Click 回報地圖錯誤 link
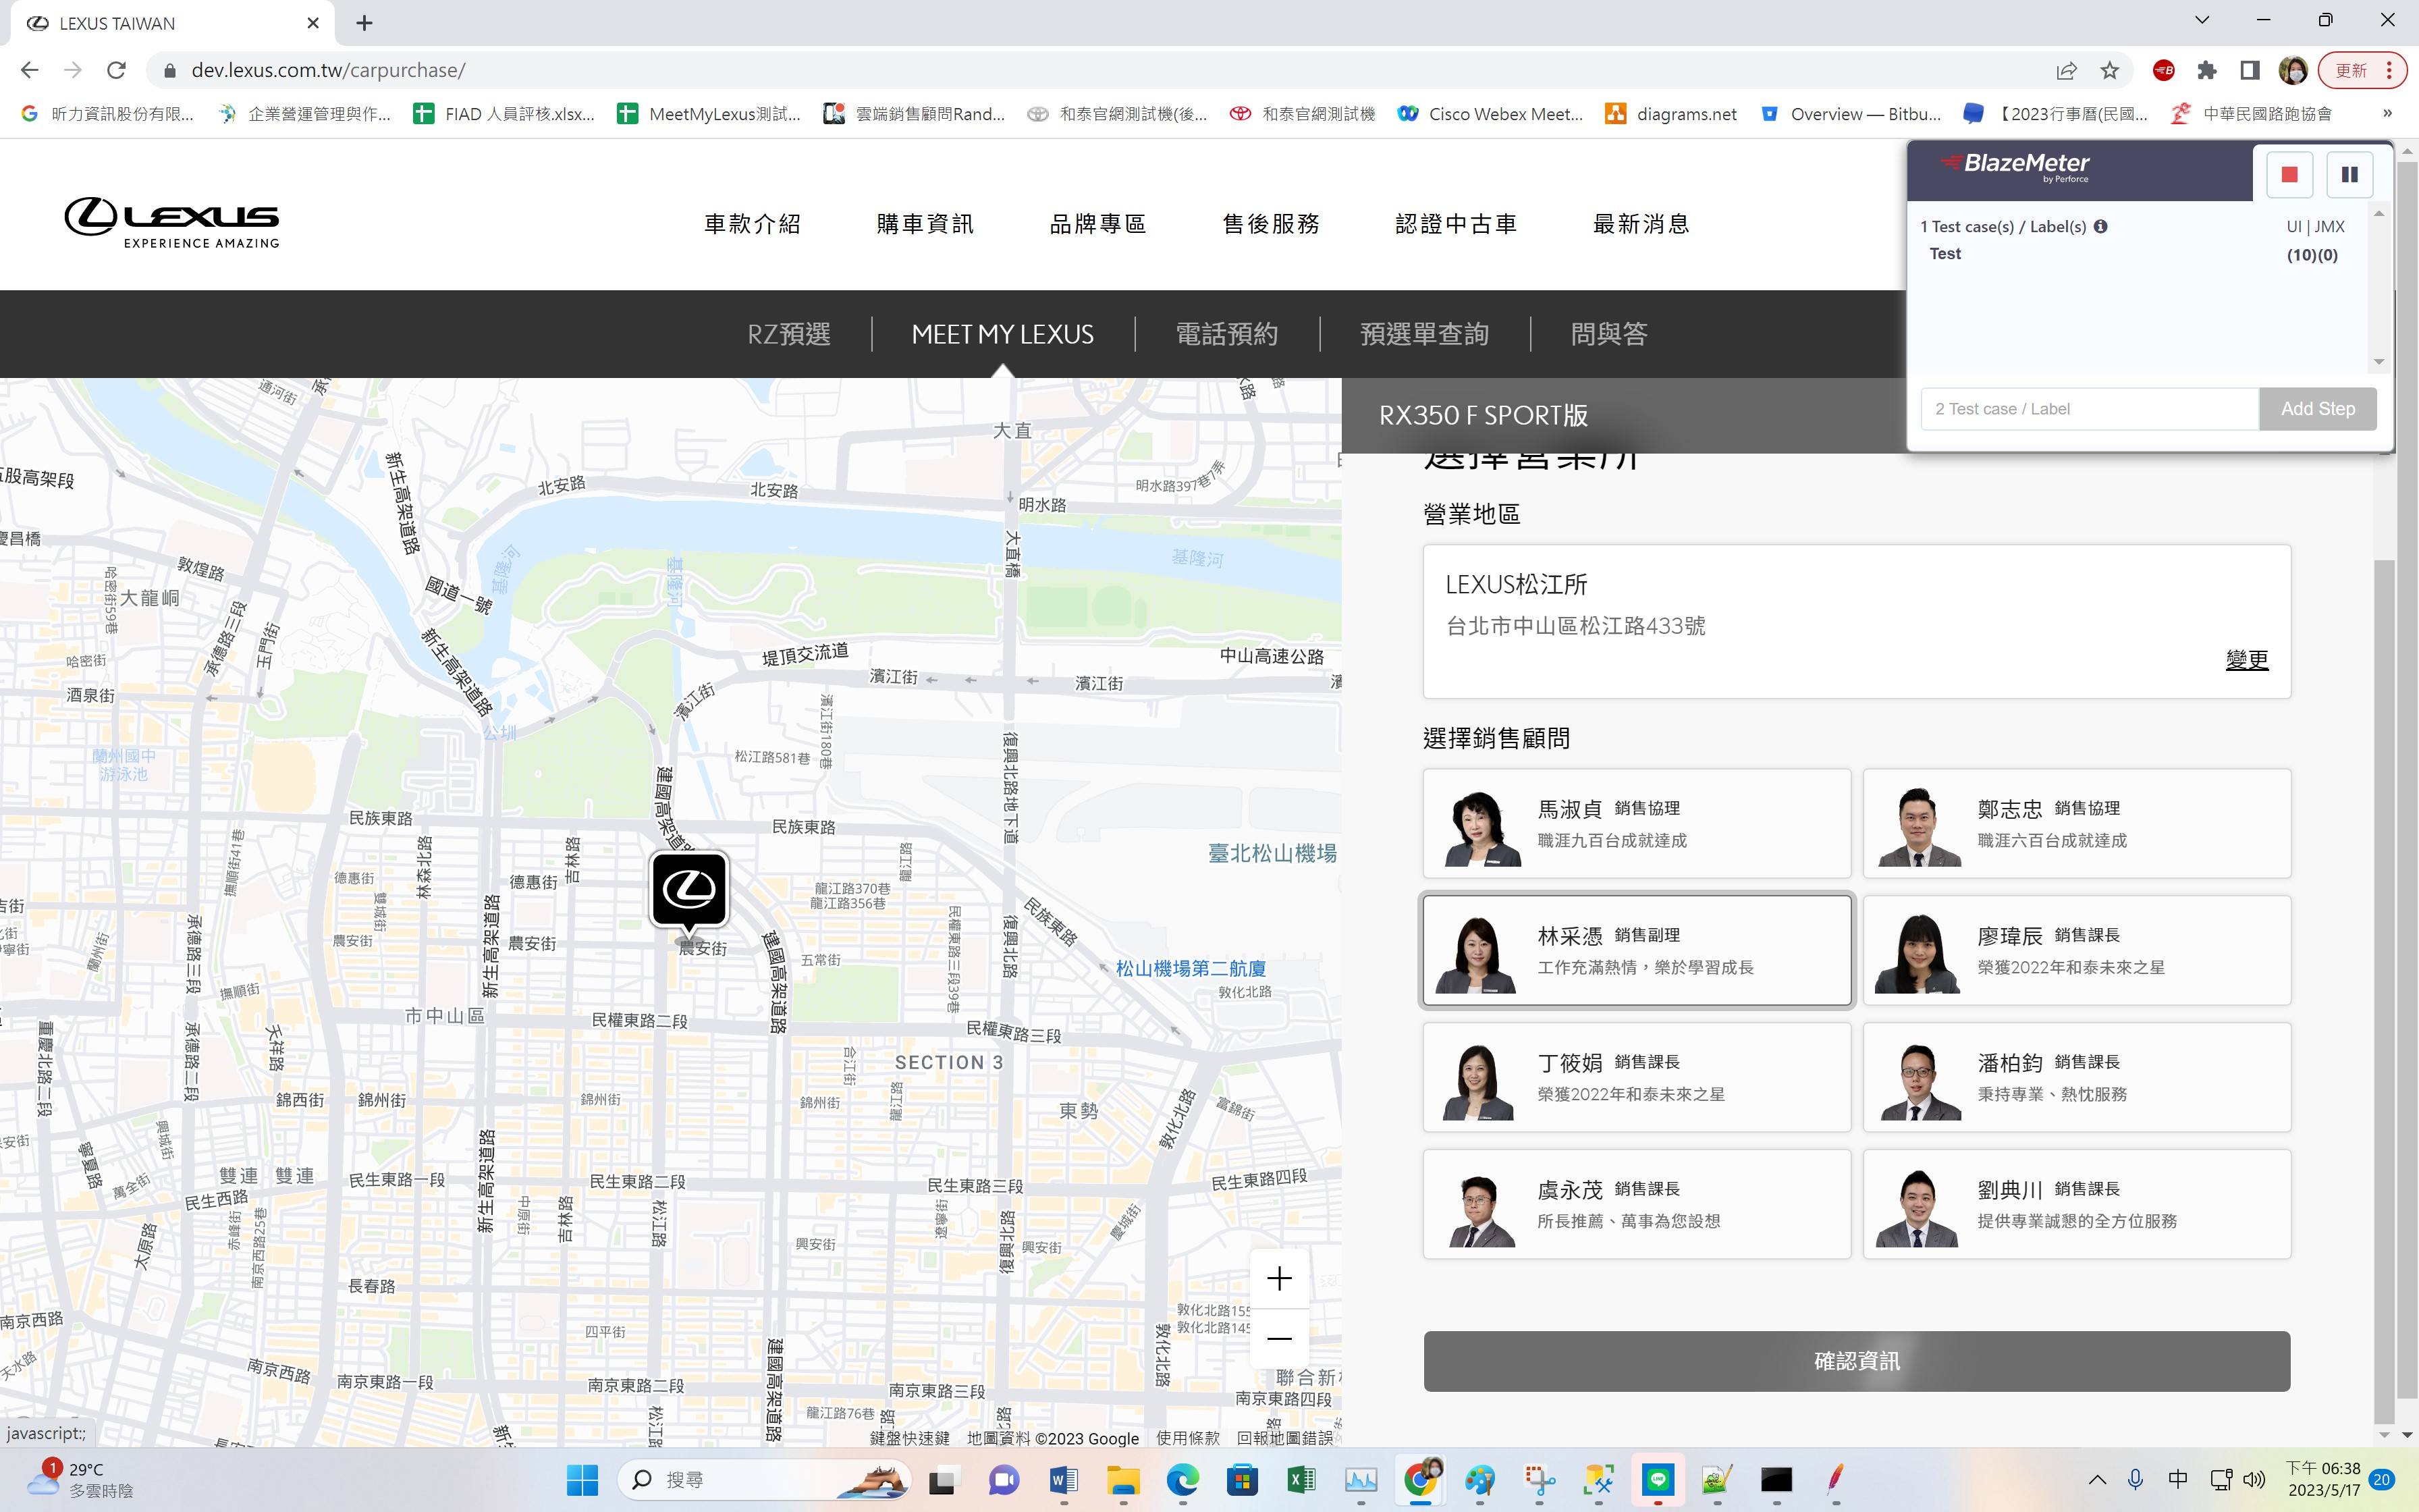 coord(1284,1438)
